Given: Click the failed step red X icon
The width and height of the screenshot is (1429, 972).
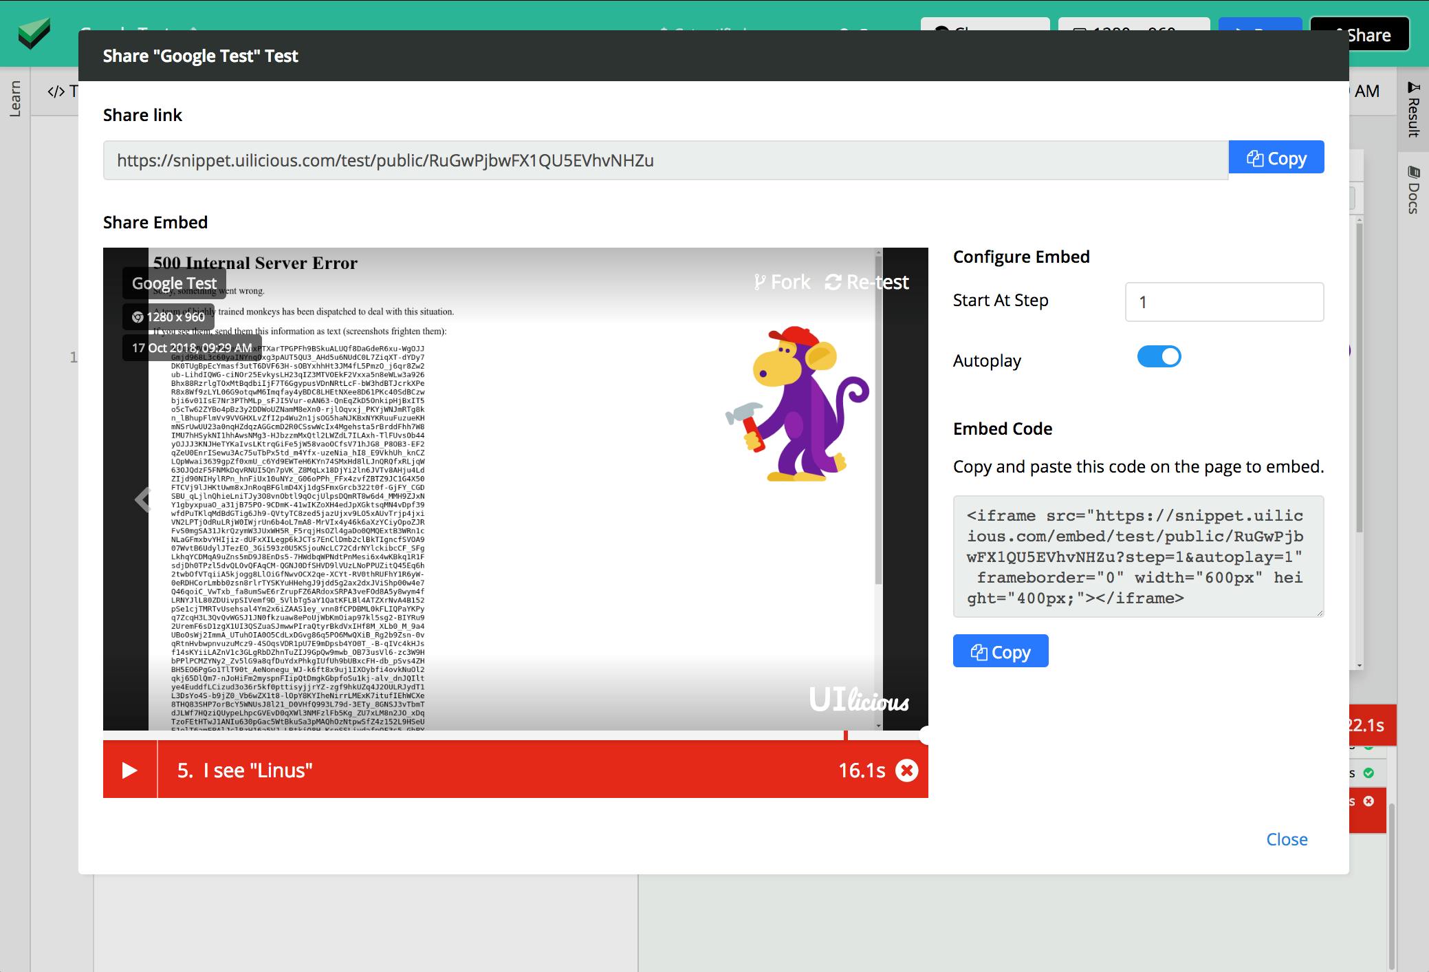Looking at the screenshot, I should coord(906,770).
